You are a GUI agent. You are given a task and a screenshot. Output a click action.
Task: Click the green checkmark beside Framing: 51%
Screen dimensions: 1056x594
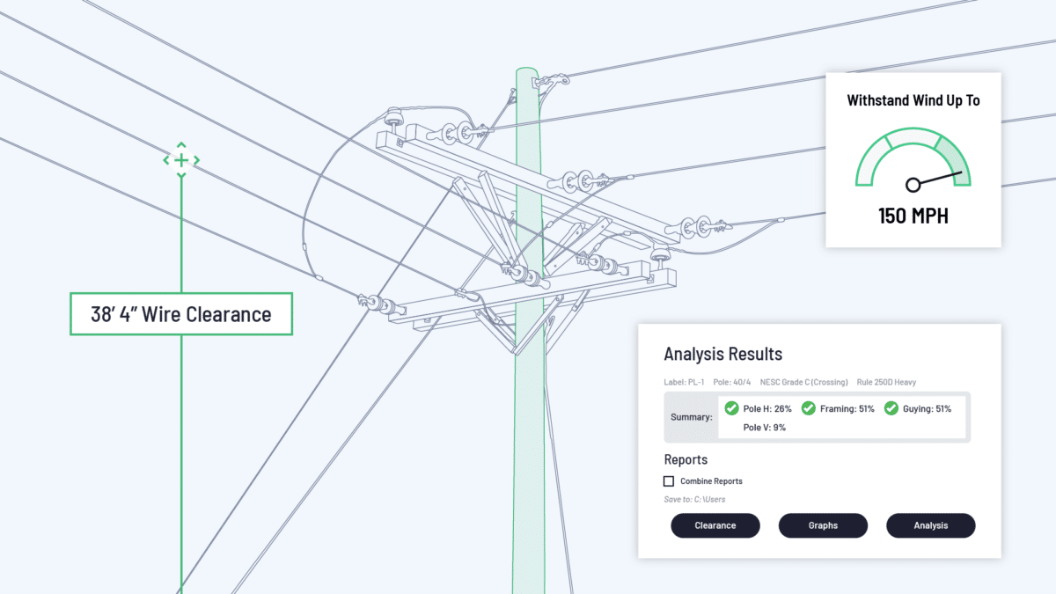809,408
